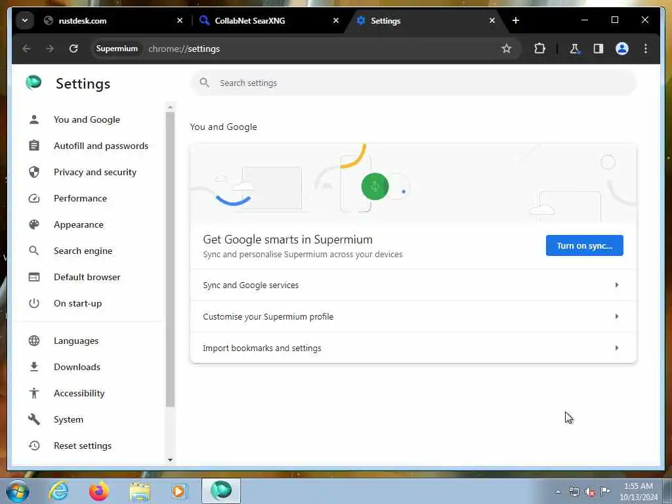Go to On start-up settings
Viewport: 672px width, 504px height.
(x=77, y=303)
